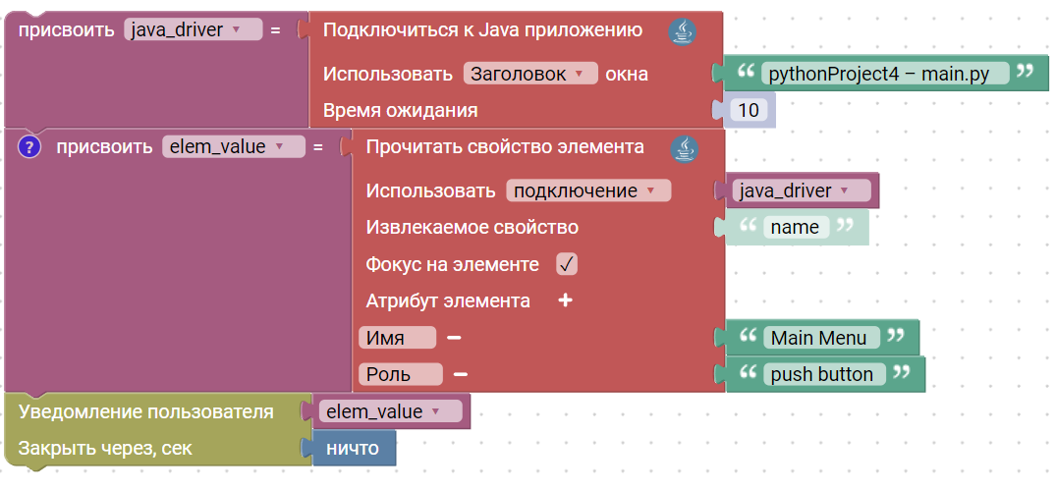Click the Java icon in the connect block
The width and height of the screenshot is (1056, 490).
point(682,31)
